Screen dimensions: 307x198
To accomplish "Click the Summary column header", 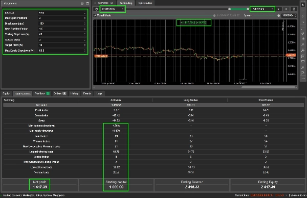I will [x=9, y=100].
